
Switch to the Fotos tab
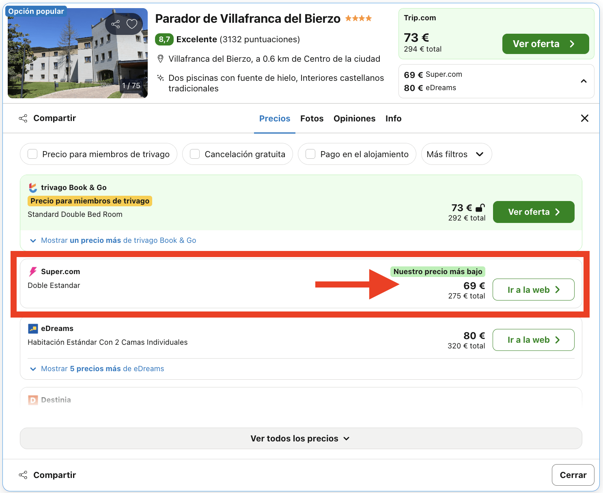click(x=312, y=118)
